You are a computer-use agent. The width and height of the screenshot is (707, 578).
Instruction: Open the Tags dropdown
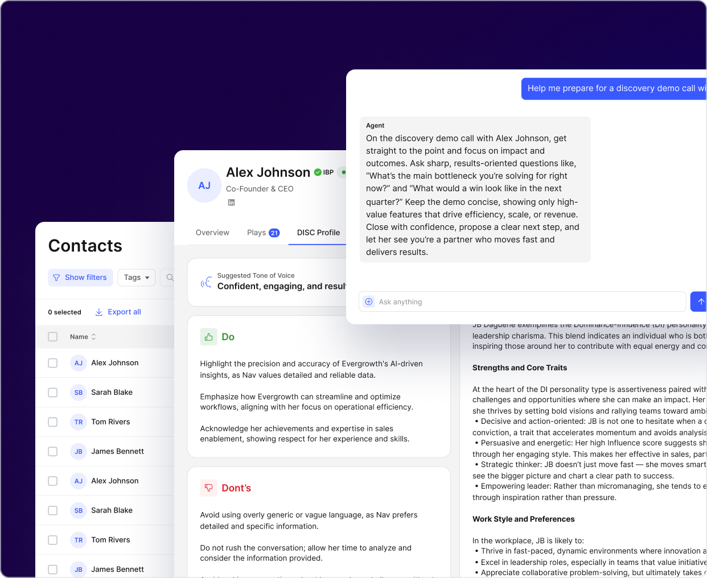[136, 277]
